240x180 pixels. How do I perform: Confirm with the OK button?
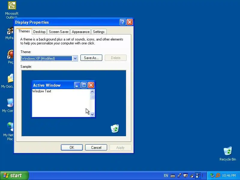pyautogui.click(x=72, y=148)
